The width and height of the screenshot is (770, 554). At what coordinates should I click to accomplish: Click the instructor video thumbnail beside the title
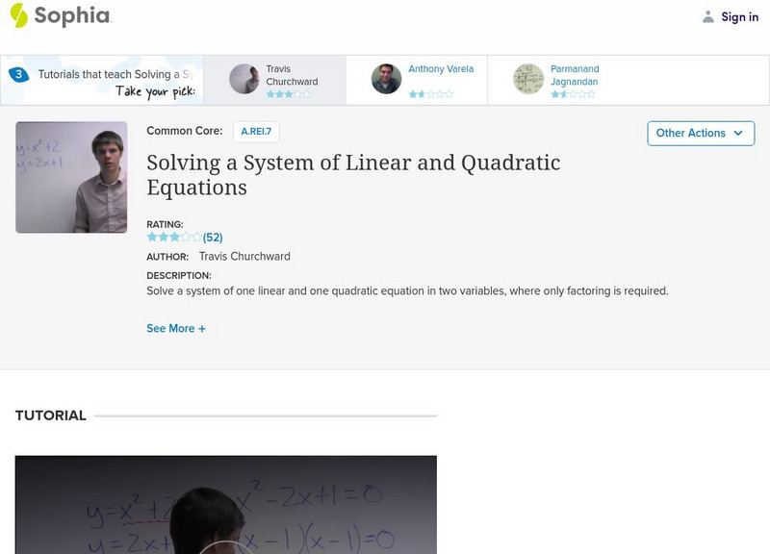point(71,177)
